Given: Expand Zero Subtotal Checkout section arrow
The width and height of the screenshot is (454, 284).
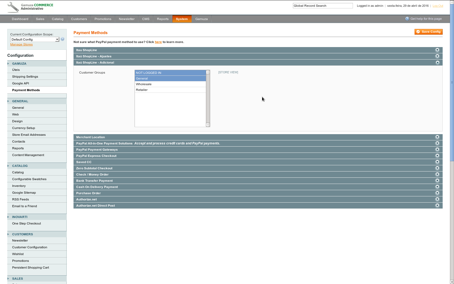Looking at the screenshot, I should [x=437, y=168].
